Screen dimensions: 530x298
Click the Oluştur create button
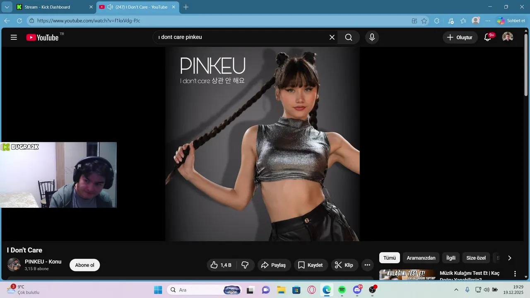pos(460,37)
